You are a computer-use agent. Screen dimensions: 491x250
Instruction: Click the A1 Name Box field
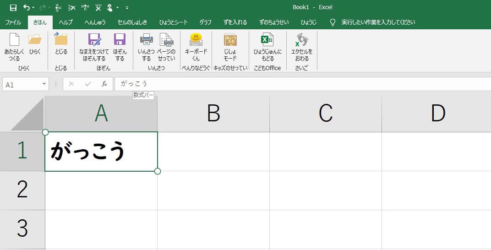22,85
